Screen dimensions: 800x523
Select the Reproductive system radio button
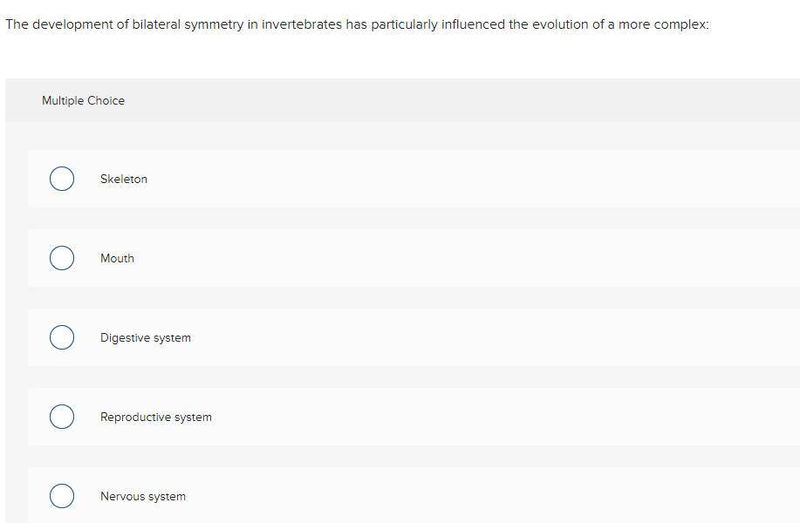click(x=61, y=416)
